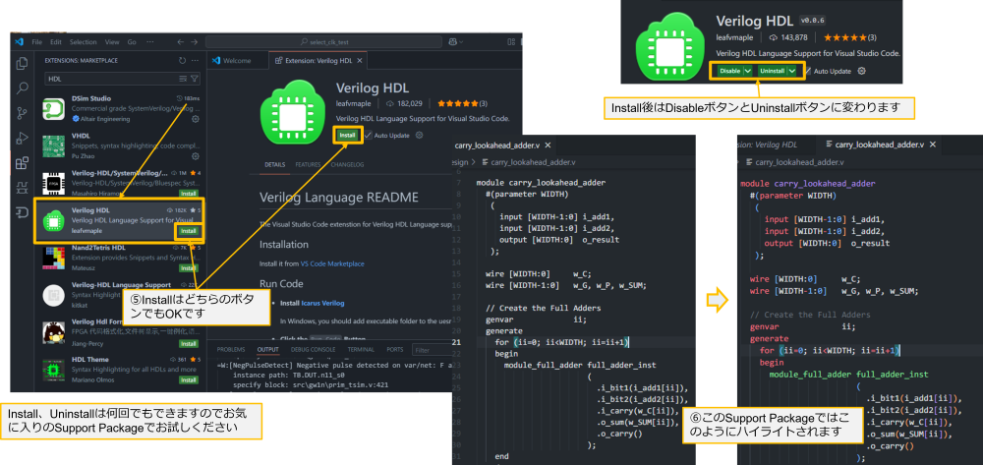This screenshot has height=465, width=983.
Task: Open manage gear for DSim Studio
Action: (196, 118)
